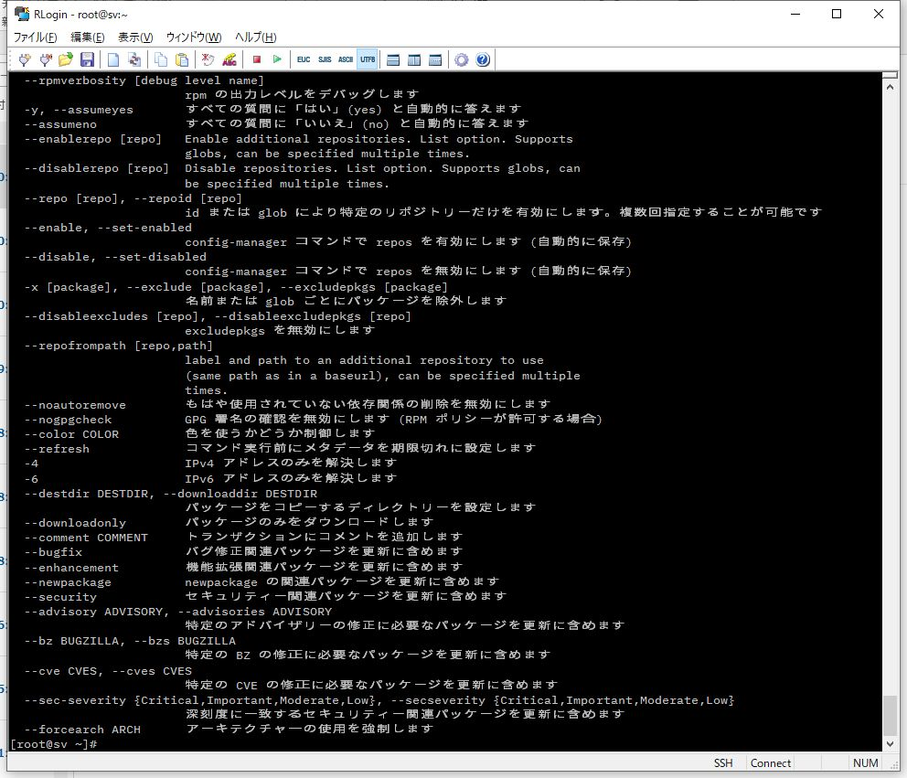Open the 編集(E) menu
907x778 pixels.
[88, 37]
